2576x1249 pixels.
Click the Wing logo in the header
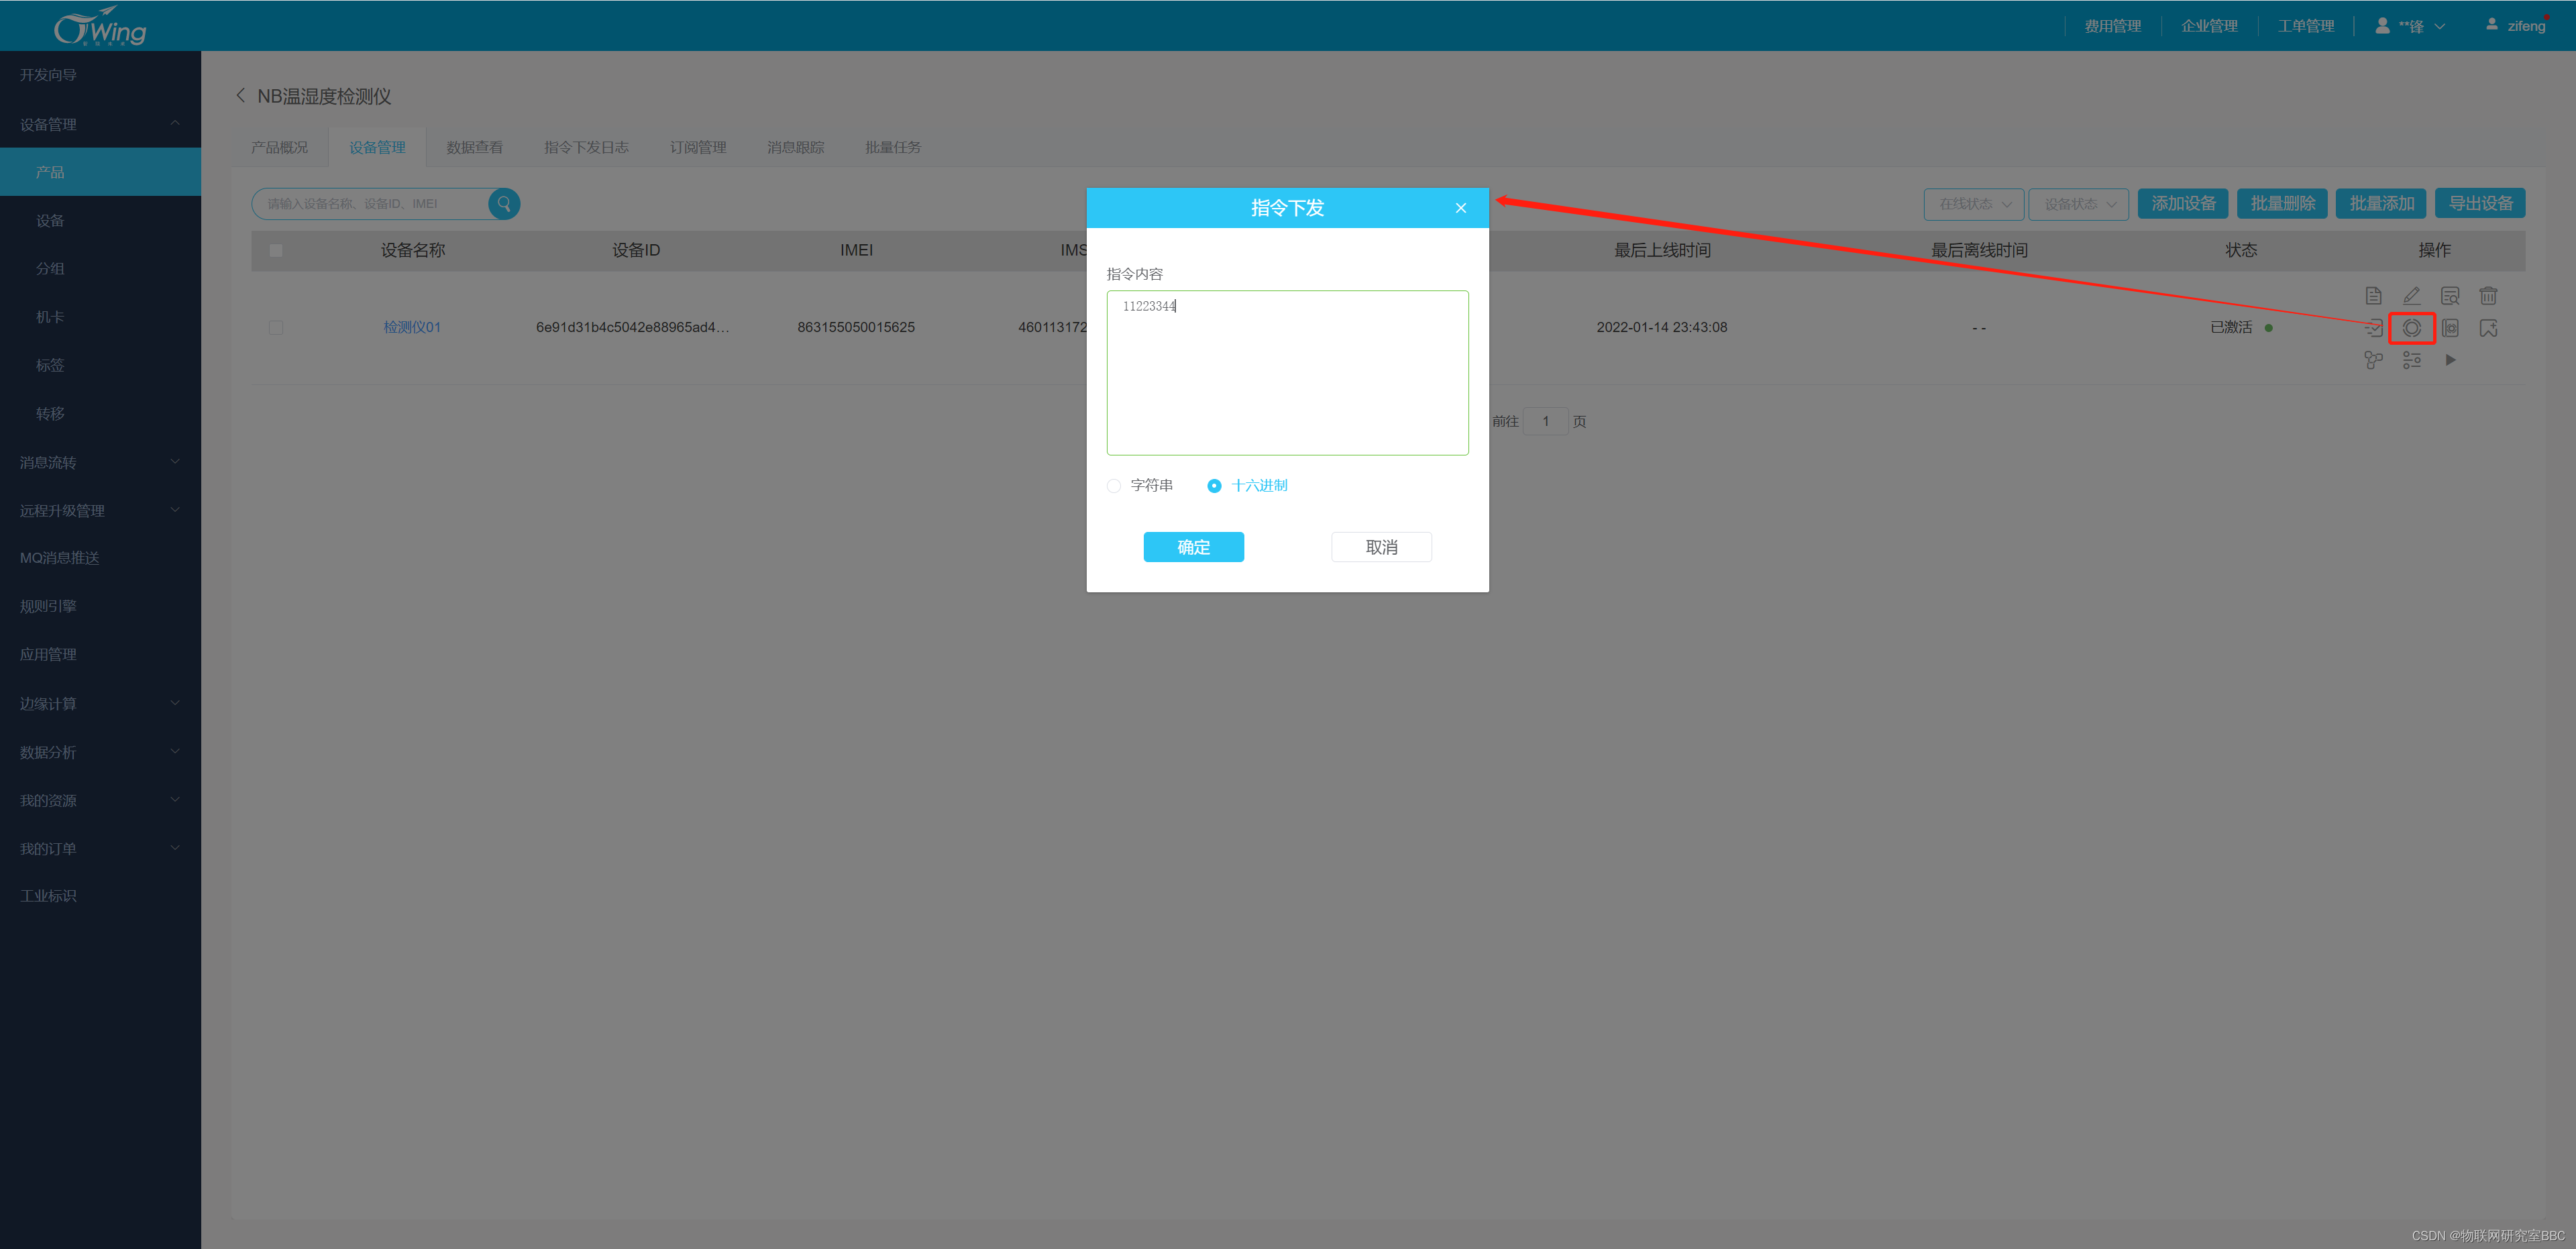(x=100, y=26)
